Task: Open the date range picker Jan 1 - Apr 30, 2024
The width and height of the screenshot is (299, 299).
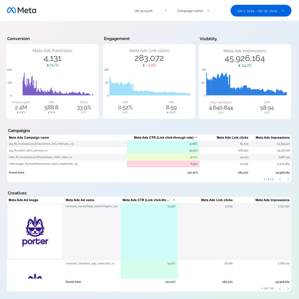Action: (x=260, y=11)
